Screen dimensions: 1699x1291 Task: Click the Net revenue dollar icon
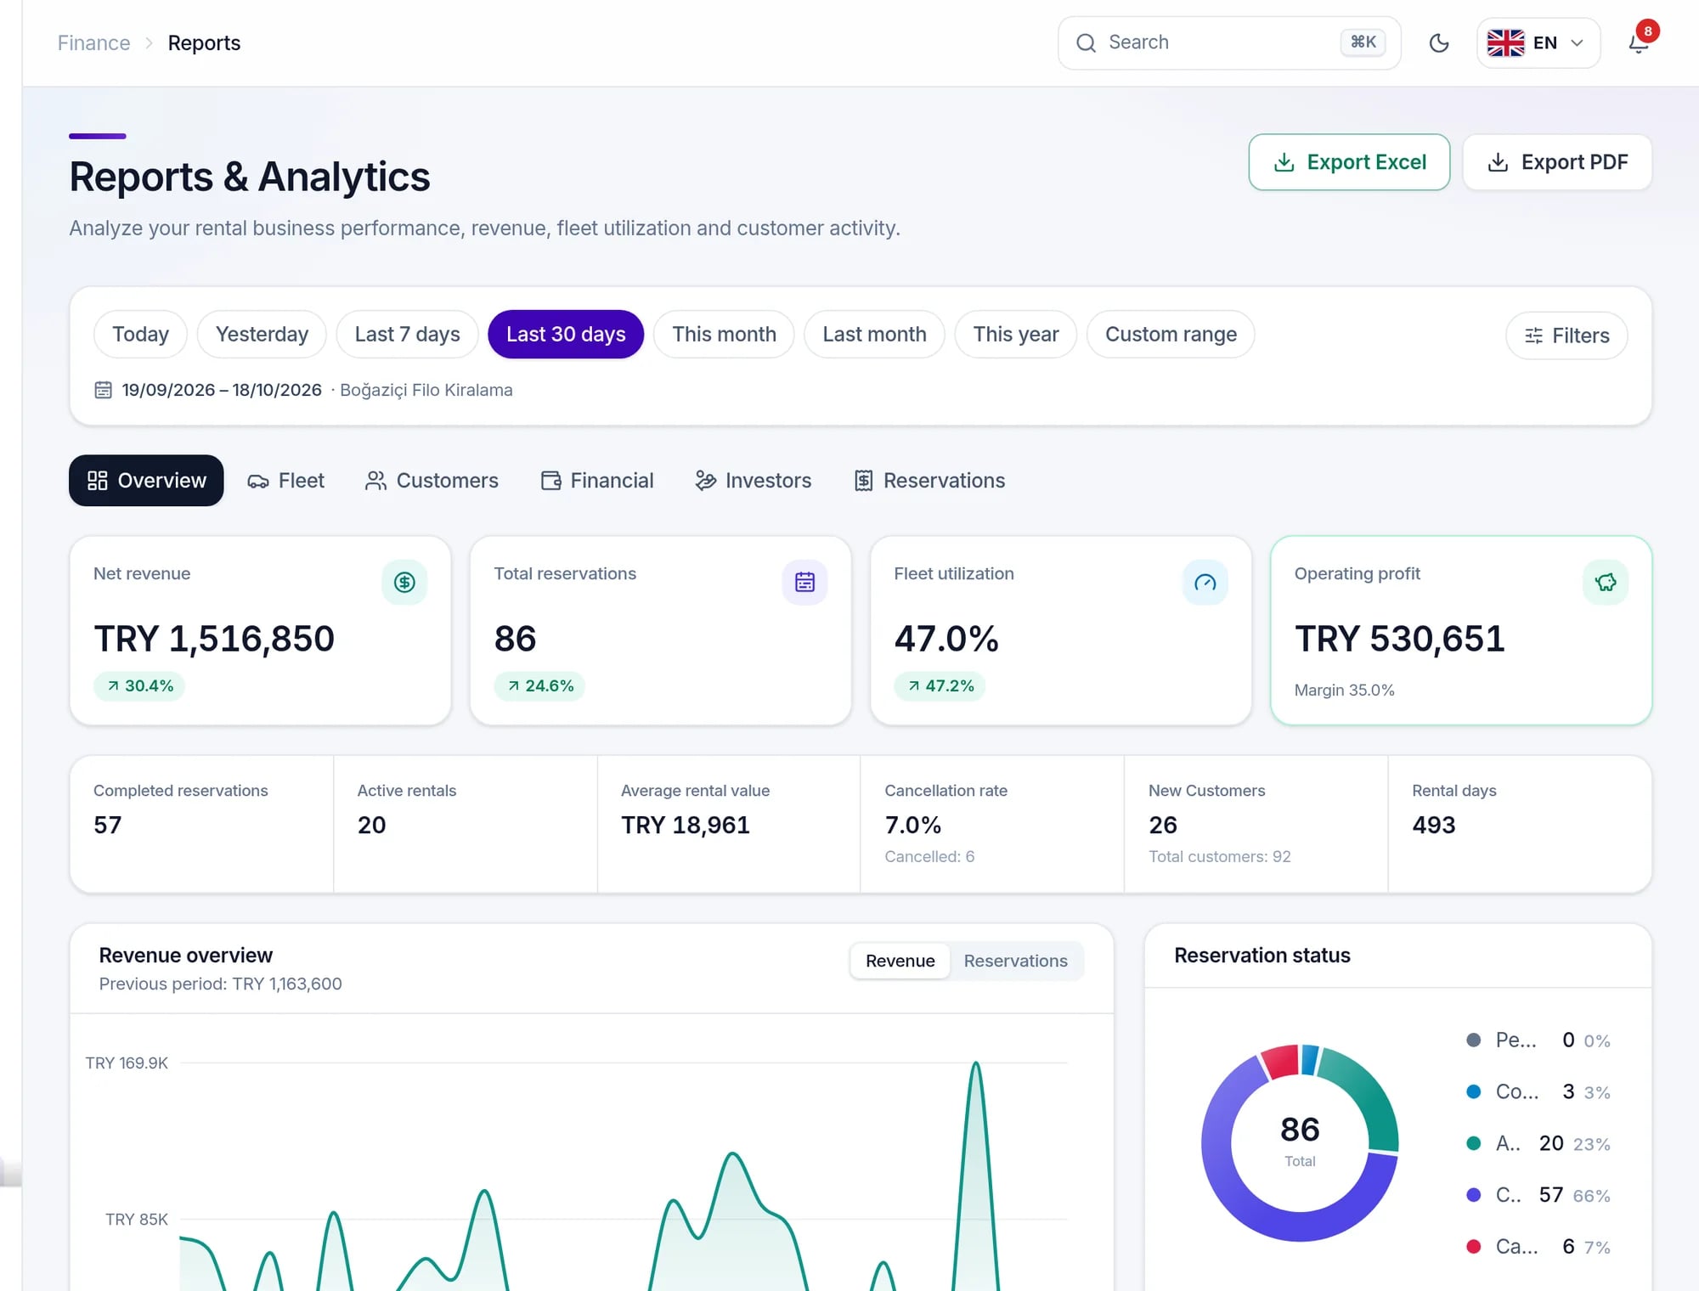pos(404,582)
